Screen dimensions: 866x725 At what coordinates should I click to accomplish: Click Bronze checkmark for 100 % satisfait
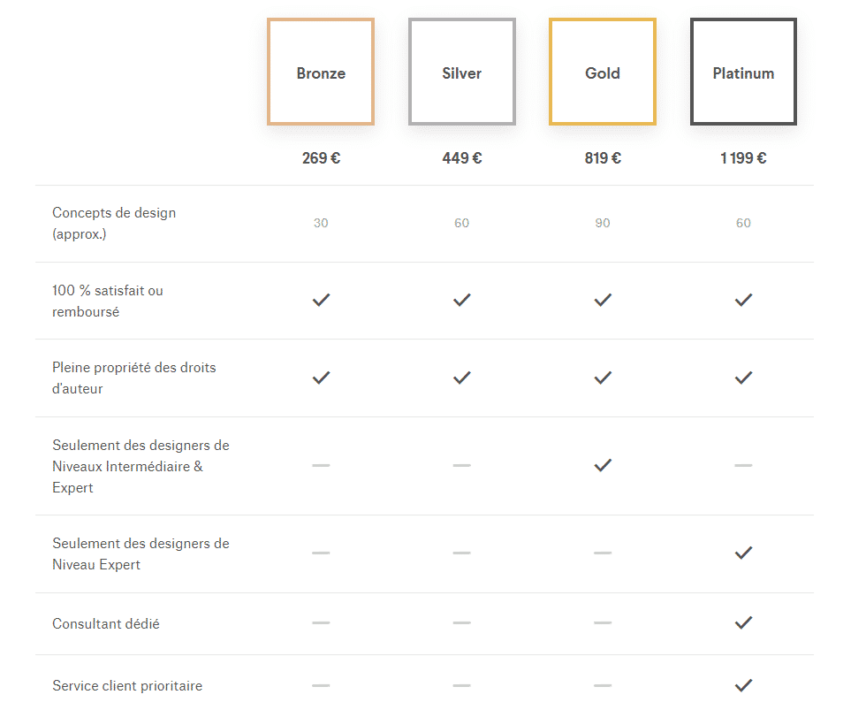[x=321, y=300]
